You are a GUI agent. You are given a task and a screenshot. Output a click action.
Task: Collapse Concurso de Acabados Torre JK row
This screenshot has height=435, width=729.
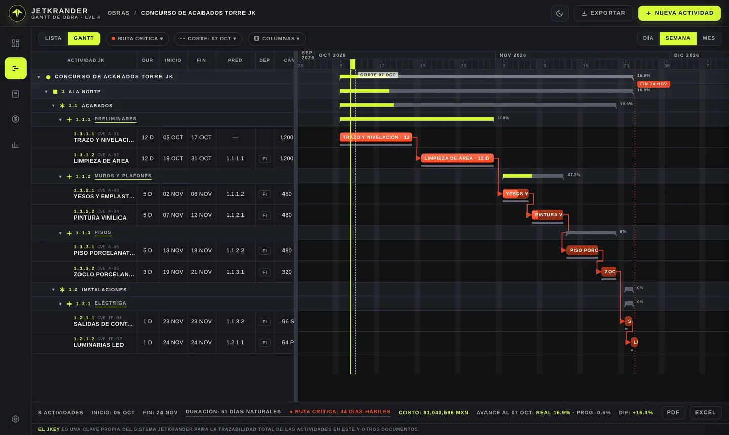tap(39, 77)
